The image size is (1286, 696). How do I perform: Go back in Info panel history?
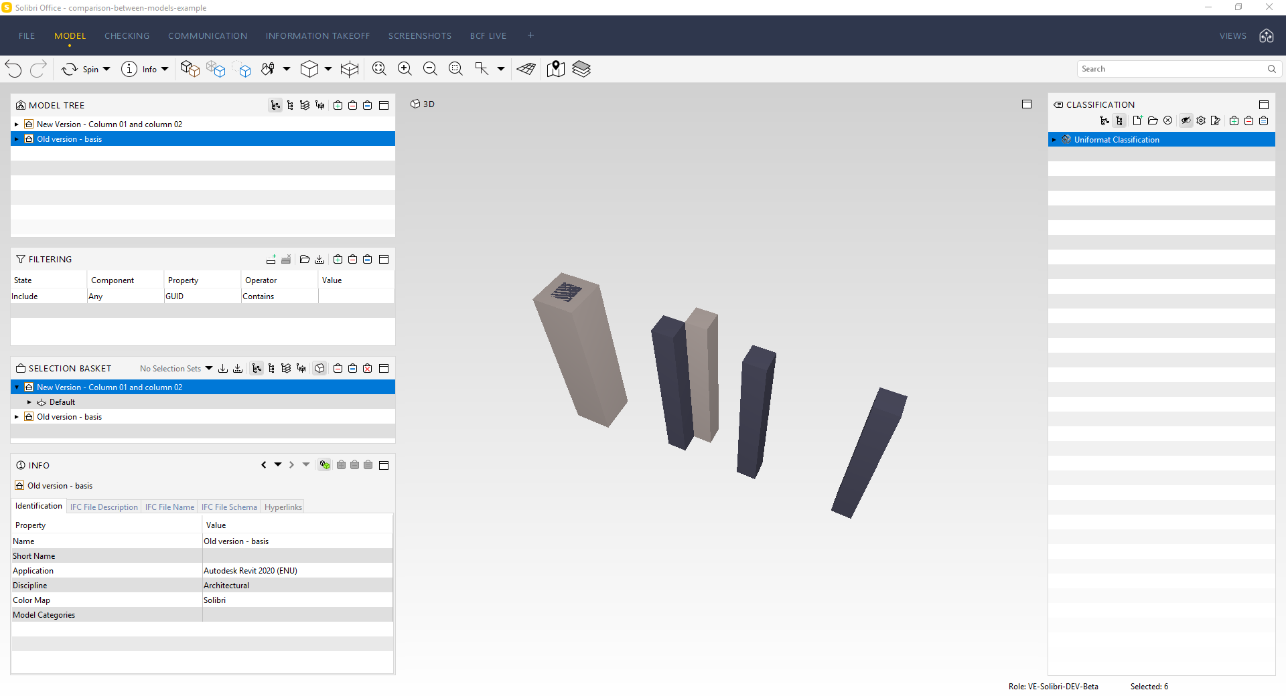click(264, 465)
